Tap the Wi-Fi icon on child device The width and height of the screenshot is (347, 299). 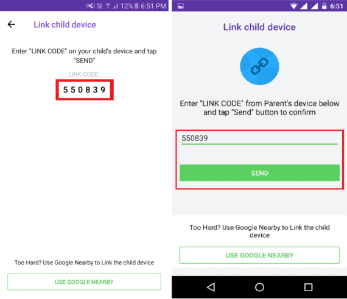tap(293, 6)
